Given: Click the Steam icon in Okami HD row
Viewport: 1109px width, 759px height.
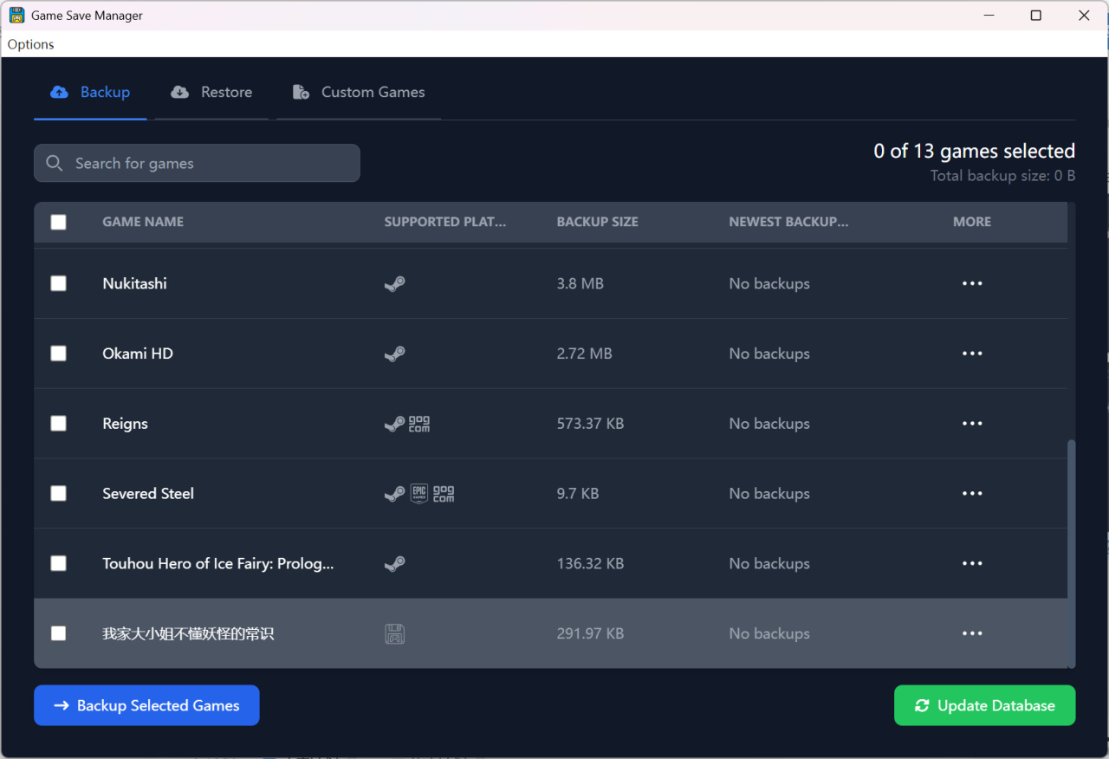Looking at the screenshot, I should 394,354.
